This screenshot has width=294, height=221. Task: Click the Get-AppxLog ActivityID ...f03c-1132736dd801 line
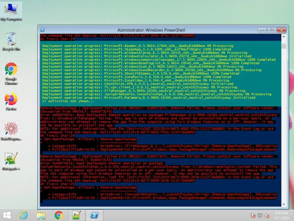pyautogui.click(x=117, y=132)
